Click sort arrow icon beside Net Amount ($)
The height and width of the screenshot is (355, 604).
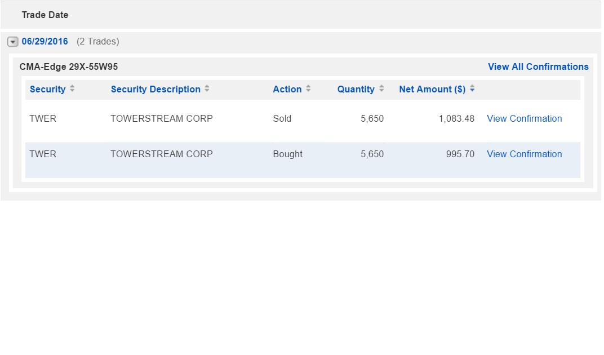(x=472, y=89)
